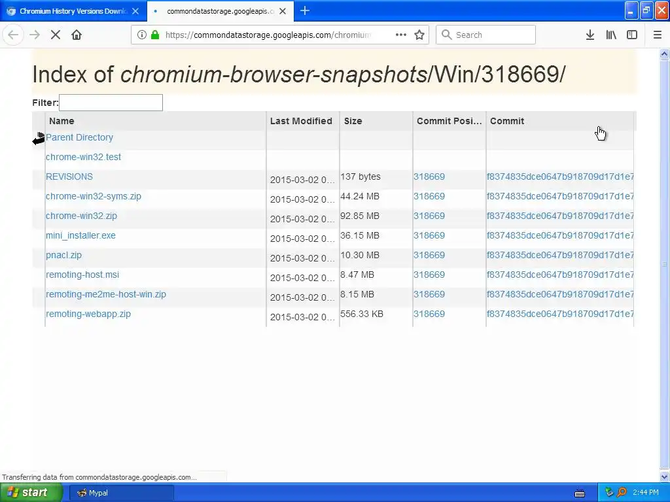Click the 2:44 PM system clock
Image resolution: width=670 pixels, height=502 pixels.
pos(646,493)
